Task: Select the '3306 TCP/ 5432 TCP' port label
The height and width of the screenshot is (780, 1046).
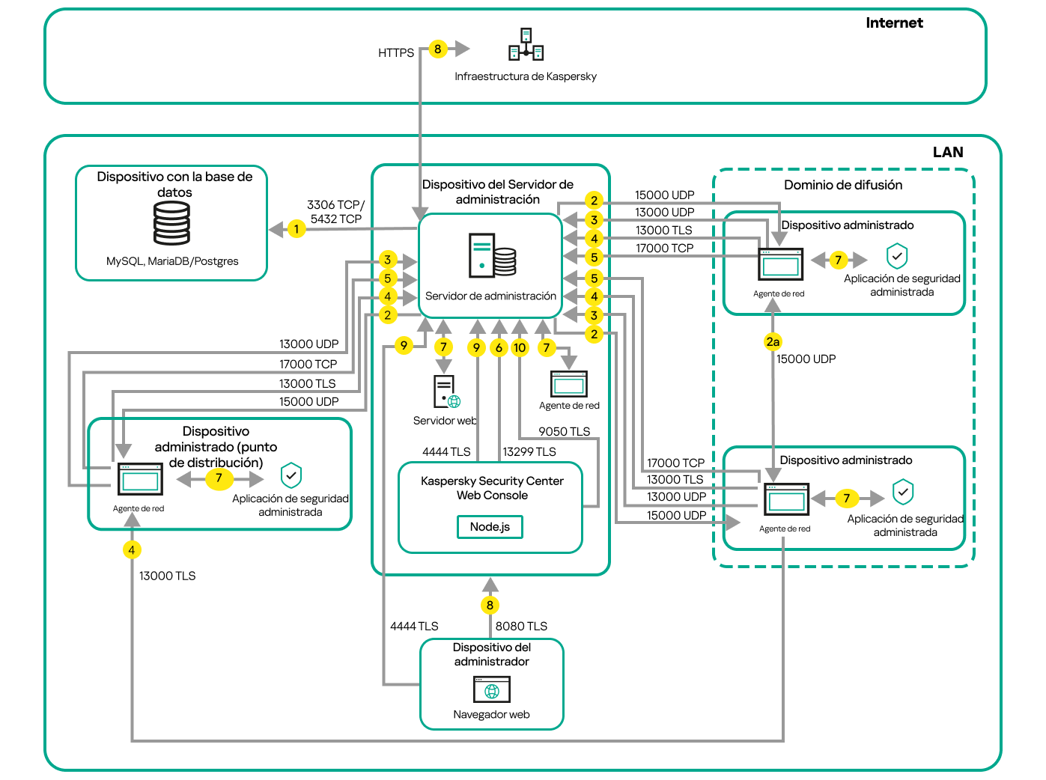Action: point(335,212)
